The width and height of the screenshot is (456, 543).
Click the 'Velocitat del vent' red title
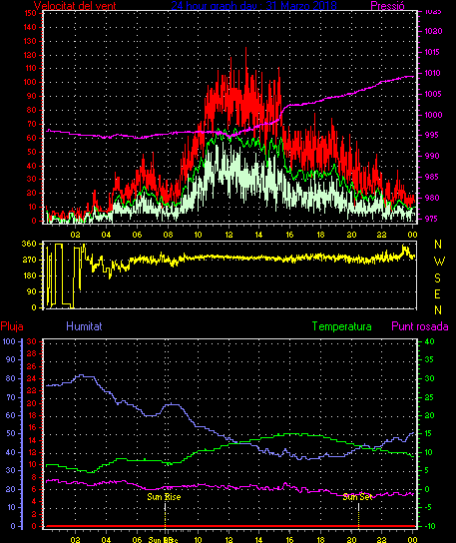point(75,6)
